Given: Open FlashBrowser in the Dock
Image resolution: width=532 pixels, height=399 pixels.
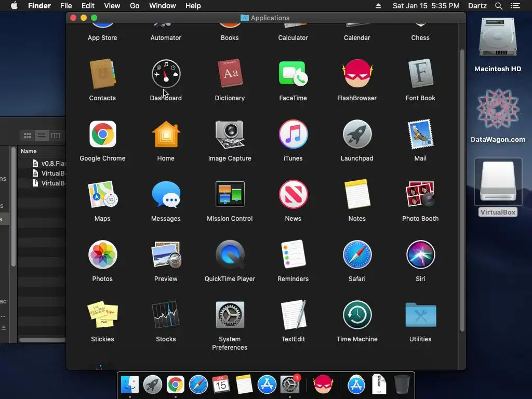Looking at the screenshot, I should (323, 384).
